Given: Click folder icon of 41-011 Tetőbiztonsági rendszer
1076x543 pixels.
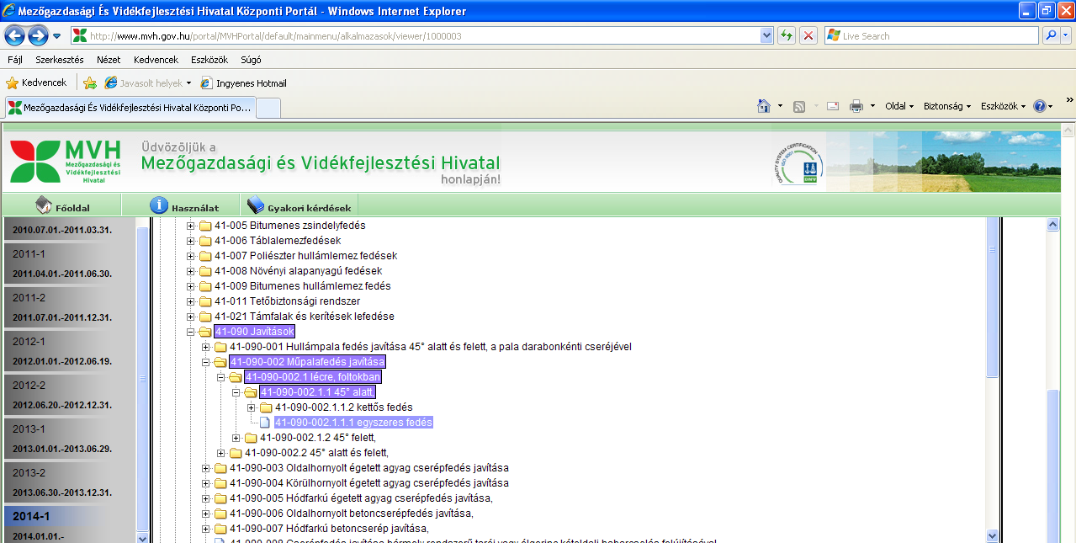Looking at the screenshot, I should pos(205,301).
